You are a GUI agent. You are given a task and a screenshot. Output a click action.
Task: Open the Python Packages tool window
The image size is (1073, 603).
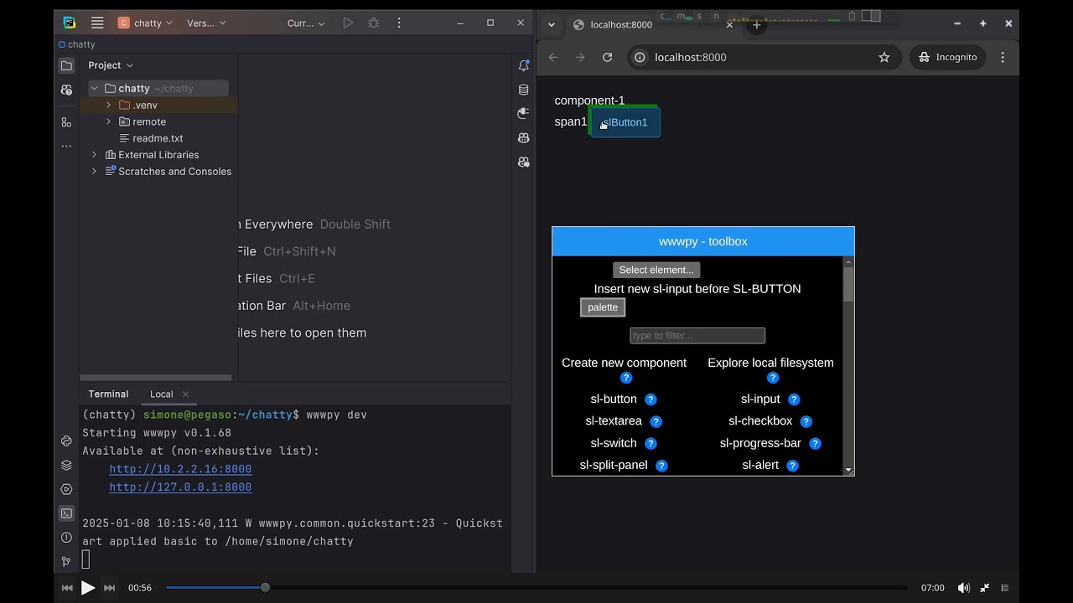66,466
